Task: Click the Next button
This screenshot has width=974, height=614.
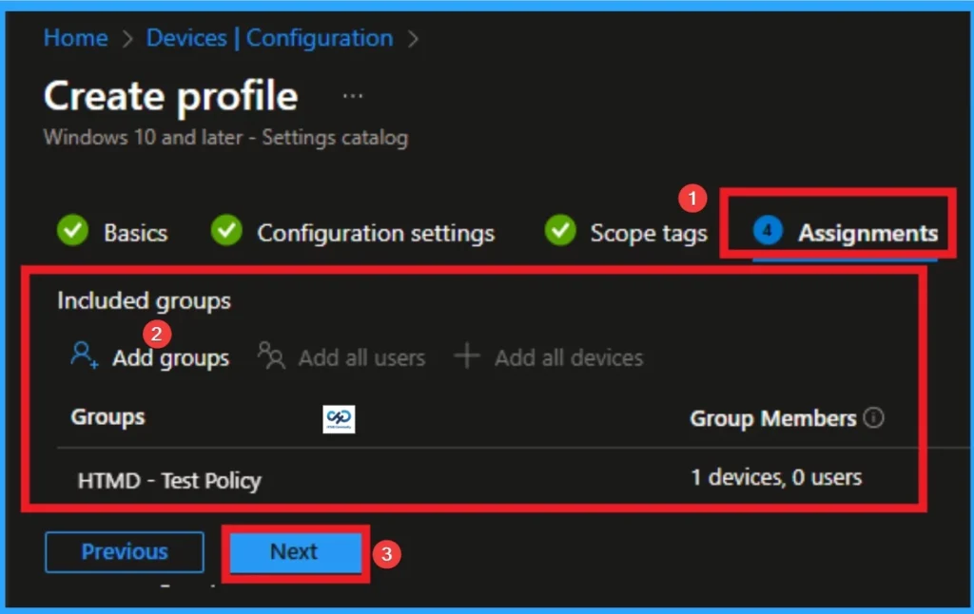Action: [294, 551]
